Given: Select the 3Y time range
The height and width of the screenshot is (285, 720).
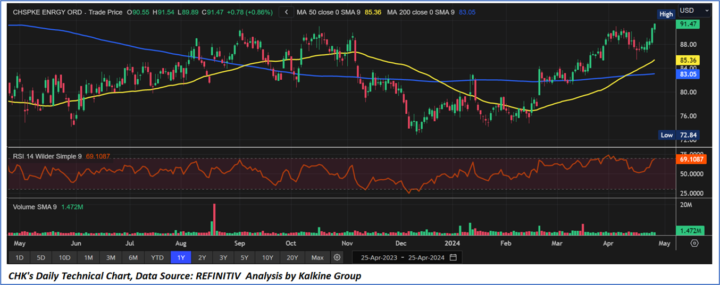Looking at the screenshot, I should coord(223,257).
